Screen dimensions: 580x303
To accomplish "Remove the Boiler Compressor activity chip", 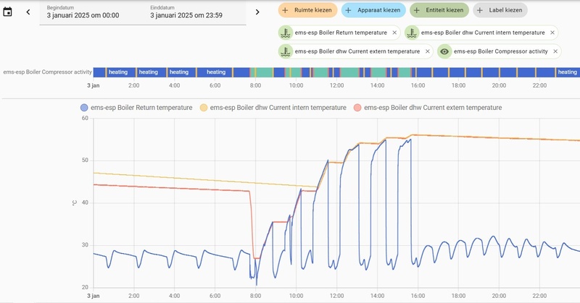I will tap(556, 51).
